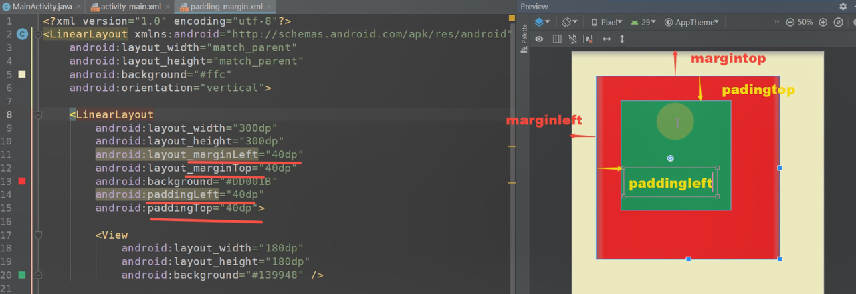Zoom out the layout preview
This screenshot has width=856, height=294.
click(790, 22)
